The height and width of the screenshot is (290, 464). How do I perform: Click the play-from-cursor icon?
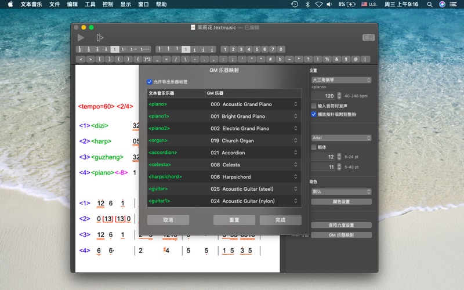(x=100, y=38)
